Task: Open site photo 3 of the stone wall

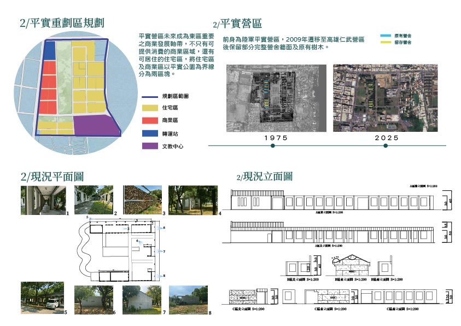Action: 142,200
